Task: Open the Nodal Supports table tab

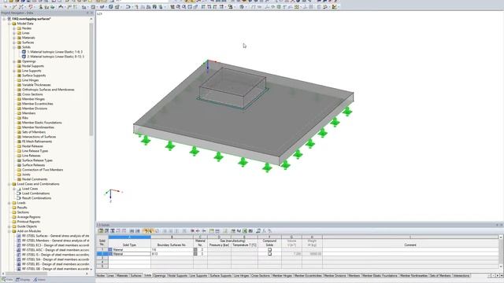Action: 177,276
